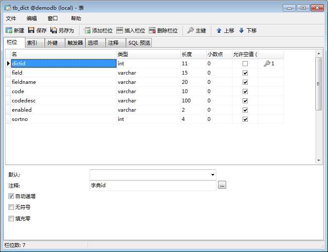
Task: Click the table icon in title bar
Action: click(8, 8)
